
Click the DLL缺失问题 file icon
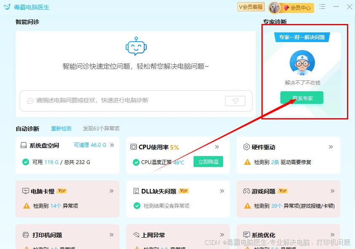point(136,191)
